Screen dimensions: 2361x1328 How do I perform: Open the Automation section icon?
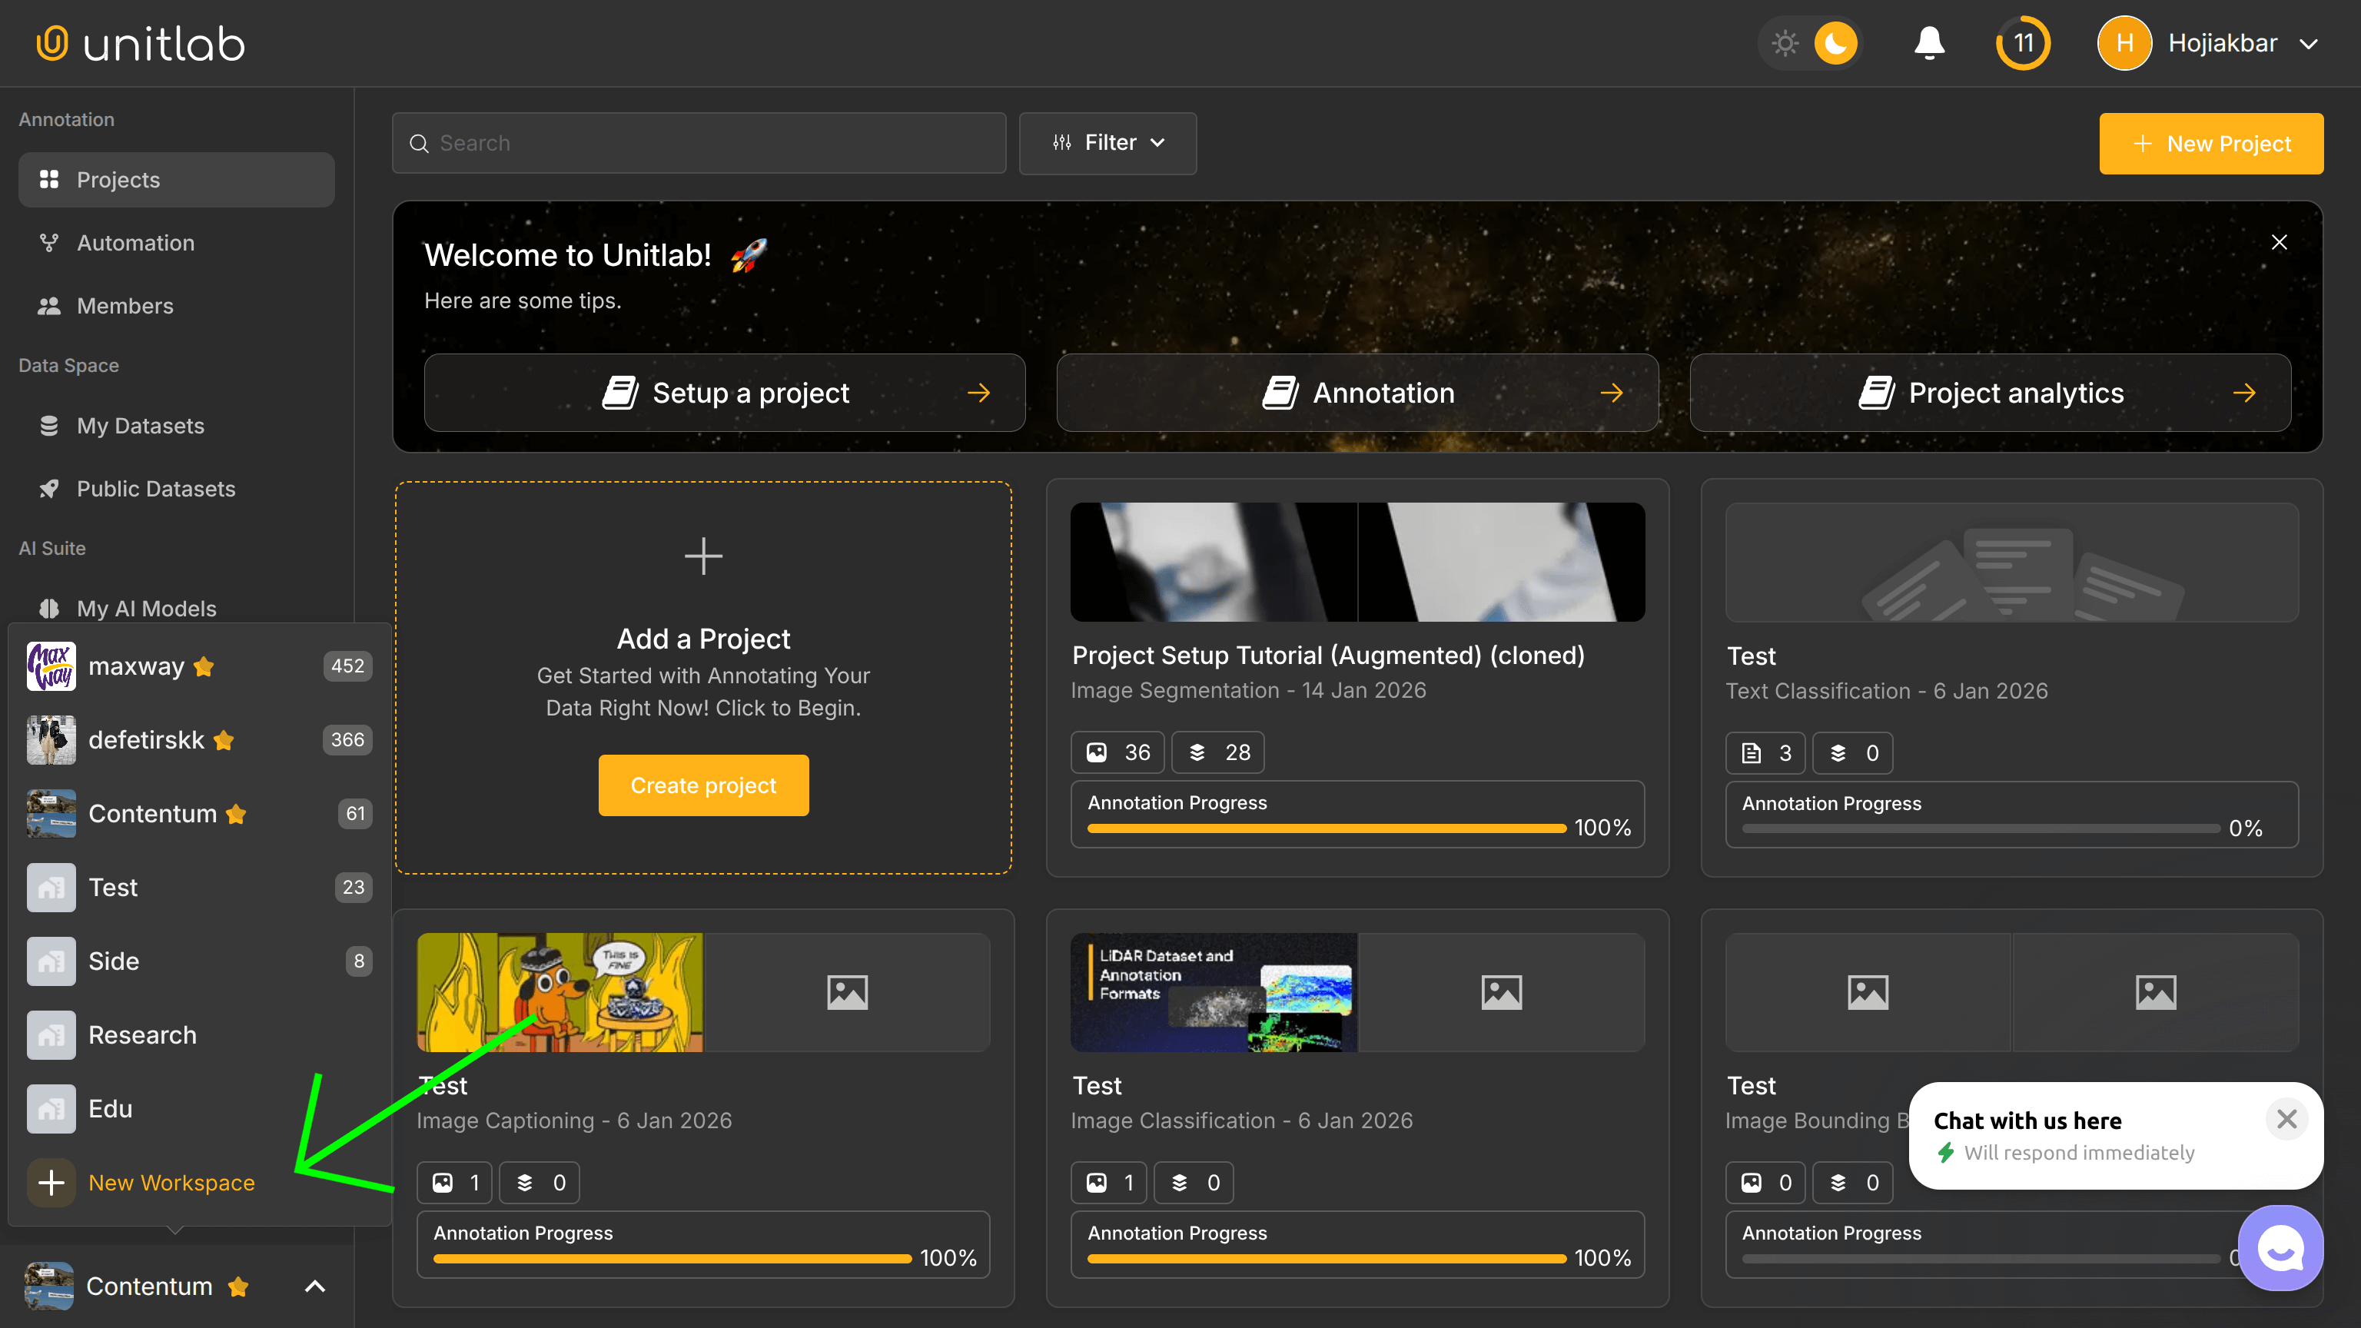[51, 242]
